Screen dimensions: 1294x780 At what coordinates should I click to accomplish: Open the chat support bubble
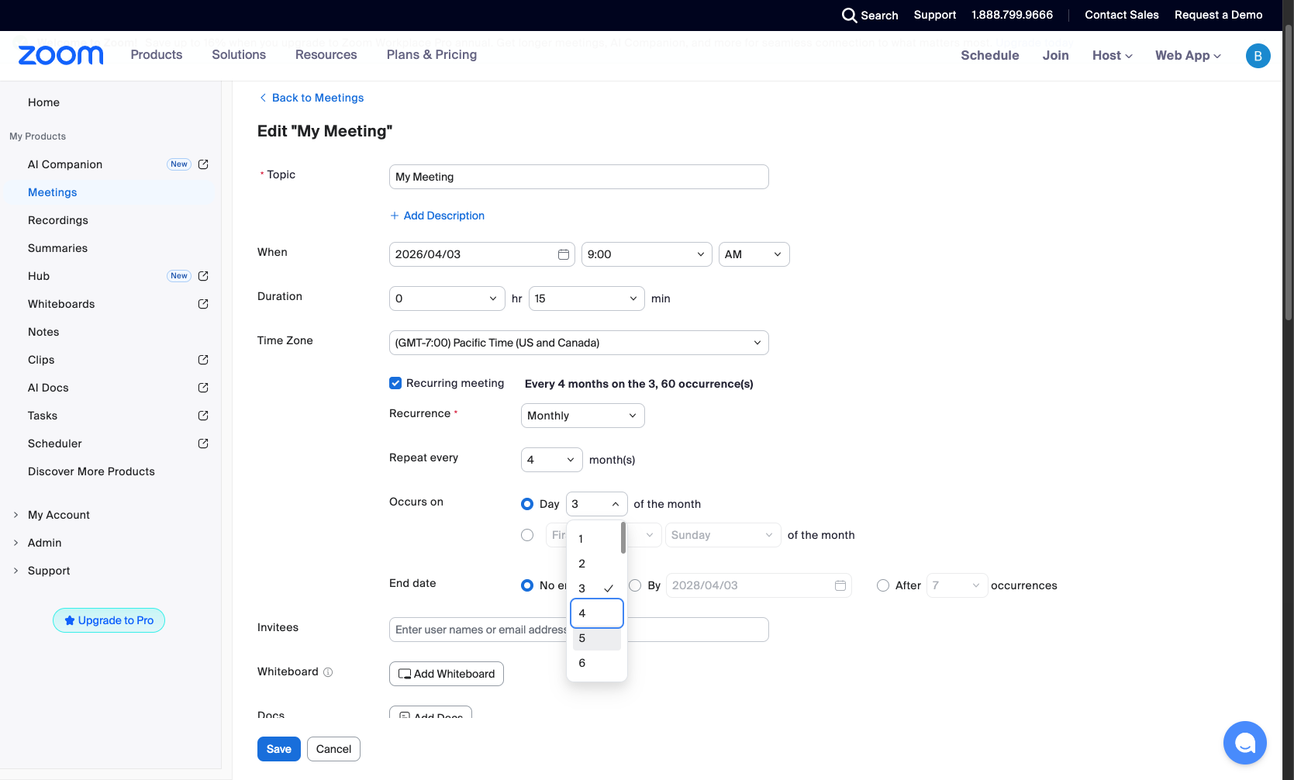pyautogui.click(x=1244, y=743)
